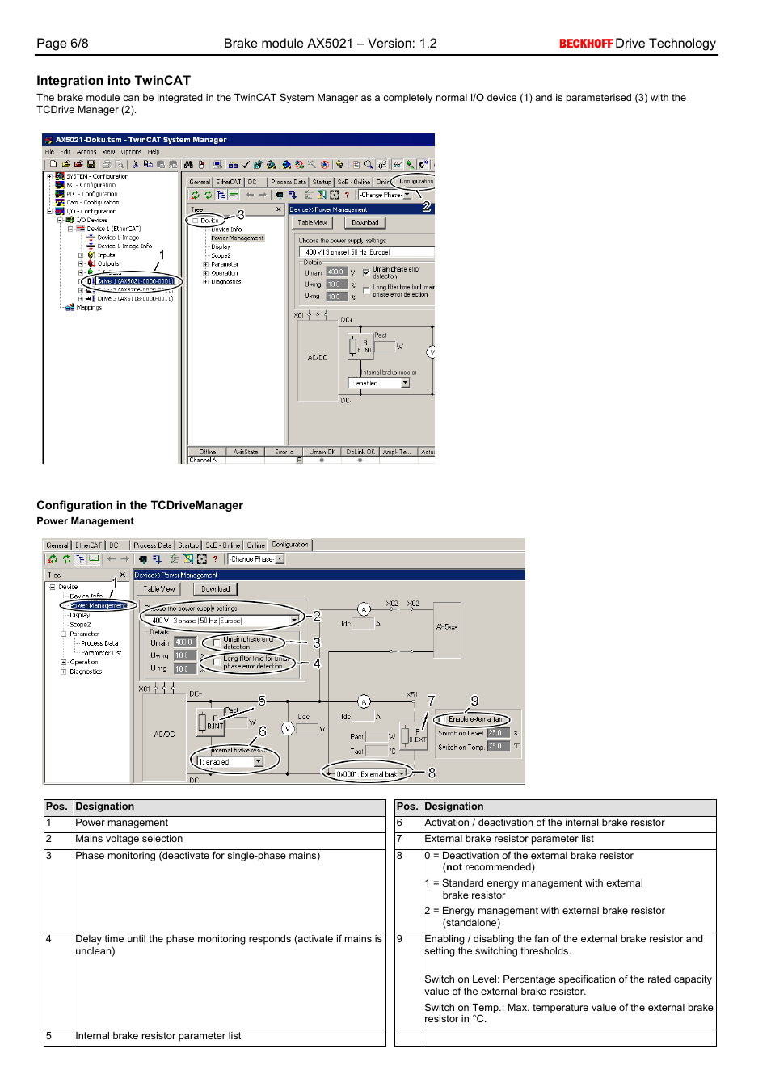Image resolution: width=771 pixels, height=1091 pixels.
Task: Select Power Management in lower tree
Action: point(97,605)
